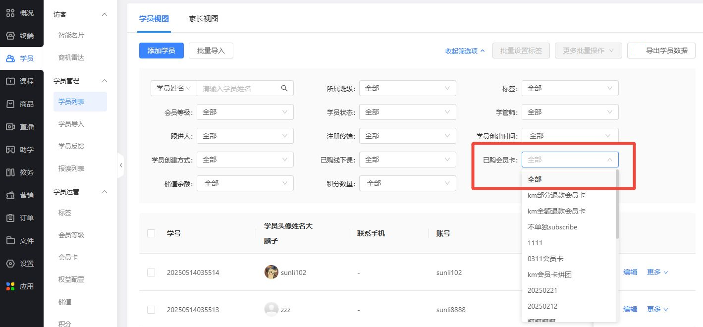The image size is (703, 327).
Task: Open the 文件 files section
Action: pos(21,241)
